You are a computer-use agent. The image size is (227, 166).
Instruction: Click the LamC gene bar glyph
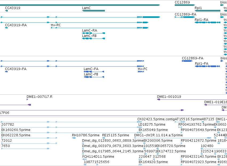(93, 11)
